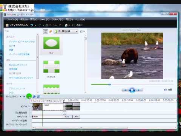This screenshot has width=181, height=136.
Task: Open the view options icon dropdown
Action: [x=82, y=31]
